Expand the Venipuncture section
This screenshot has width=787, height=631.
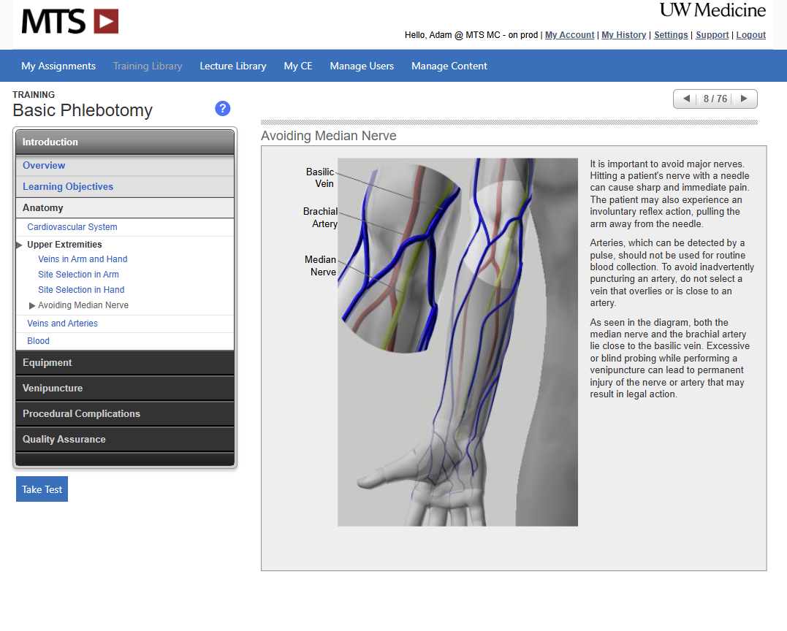click(124, 389)
